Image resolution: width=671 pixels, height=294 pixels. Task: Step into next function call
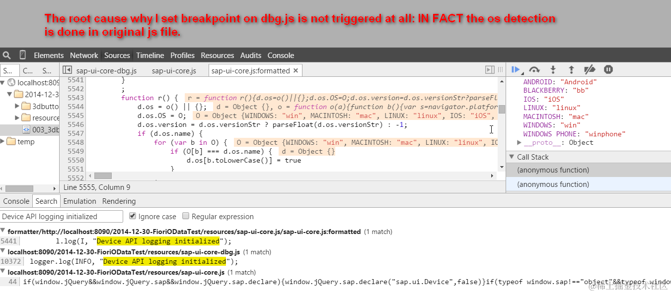(x=553, y=70)
